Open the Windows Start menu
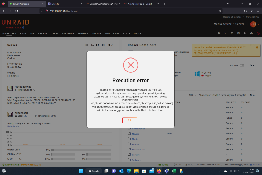The image size is (262, 175). 81,171
